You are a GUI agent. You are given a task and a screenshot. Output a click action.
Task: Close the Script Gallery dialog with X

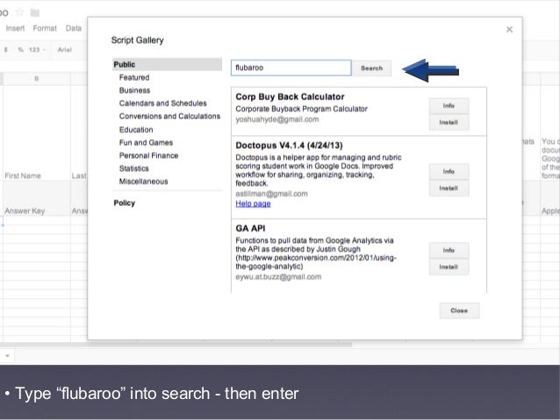(x=509, y=30)
